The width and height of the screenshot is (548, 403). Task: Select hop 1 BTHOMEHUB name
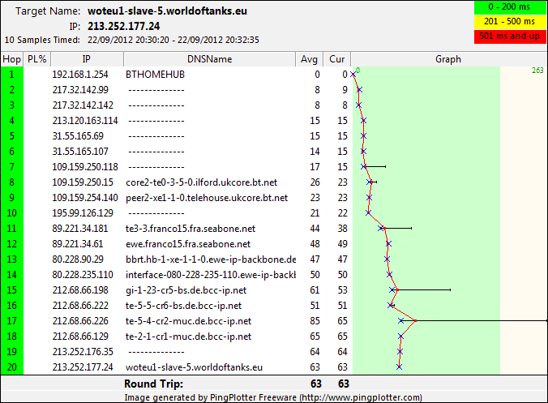(155, 75)
